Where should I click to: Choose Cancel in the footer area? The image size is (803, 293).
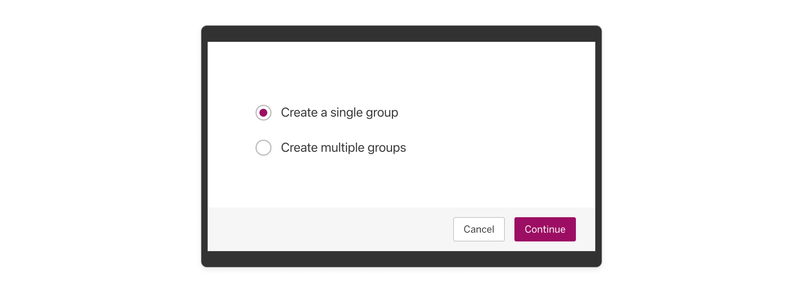click(x=479, y=229)
